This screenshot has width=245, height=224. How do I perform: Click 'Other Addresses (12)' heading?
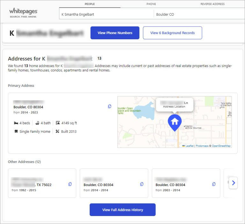click(x=24, y=162)
